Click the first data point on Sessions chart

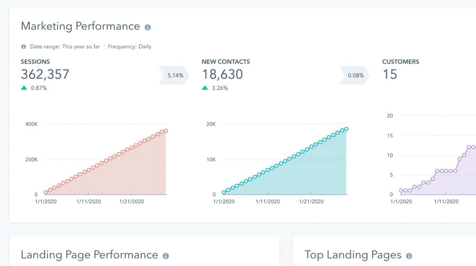[46, 192]
